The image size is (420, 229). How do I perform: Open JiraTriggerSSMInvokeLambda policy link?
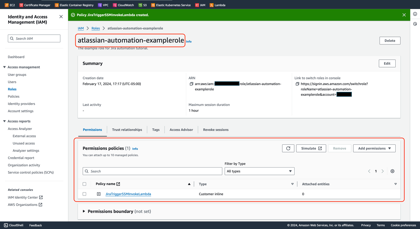pyautogui.click(x=128, y=194)
